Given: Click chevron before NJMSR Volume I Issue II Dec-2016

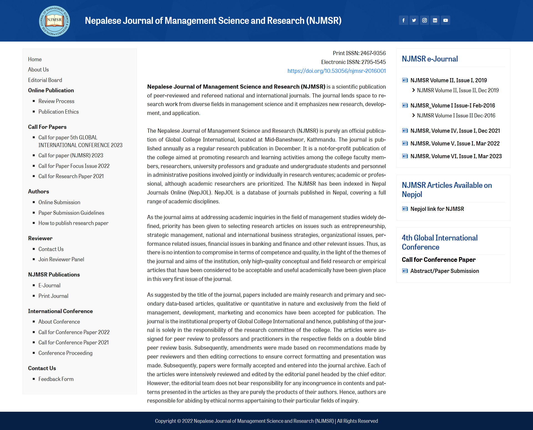Looking at the screenshot, I should pyautogui.click(x=414, y=116).
